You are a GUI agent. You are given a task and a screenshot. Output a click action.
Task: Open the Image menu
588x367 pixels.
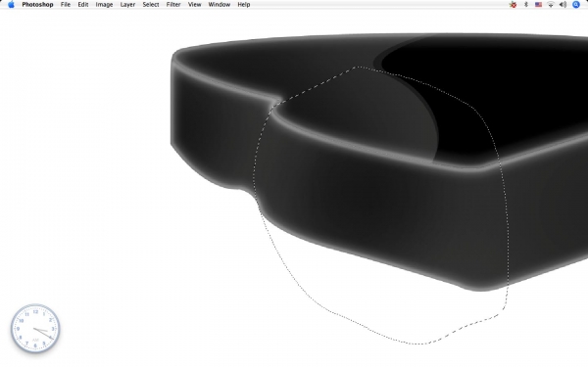tap(104, 5)
